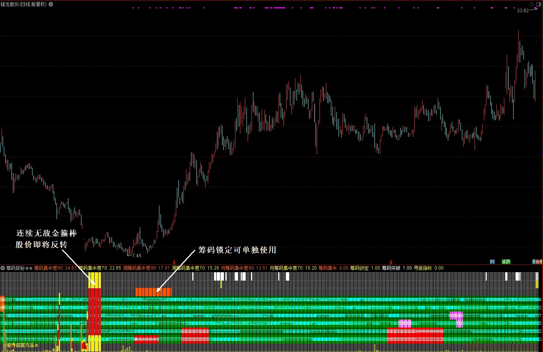This screenshot has height=352, width=543.
Task: Click the second red $ marker on timeline
Action: pyautogui.click(x=392, y=262)
